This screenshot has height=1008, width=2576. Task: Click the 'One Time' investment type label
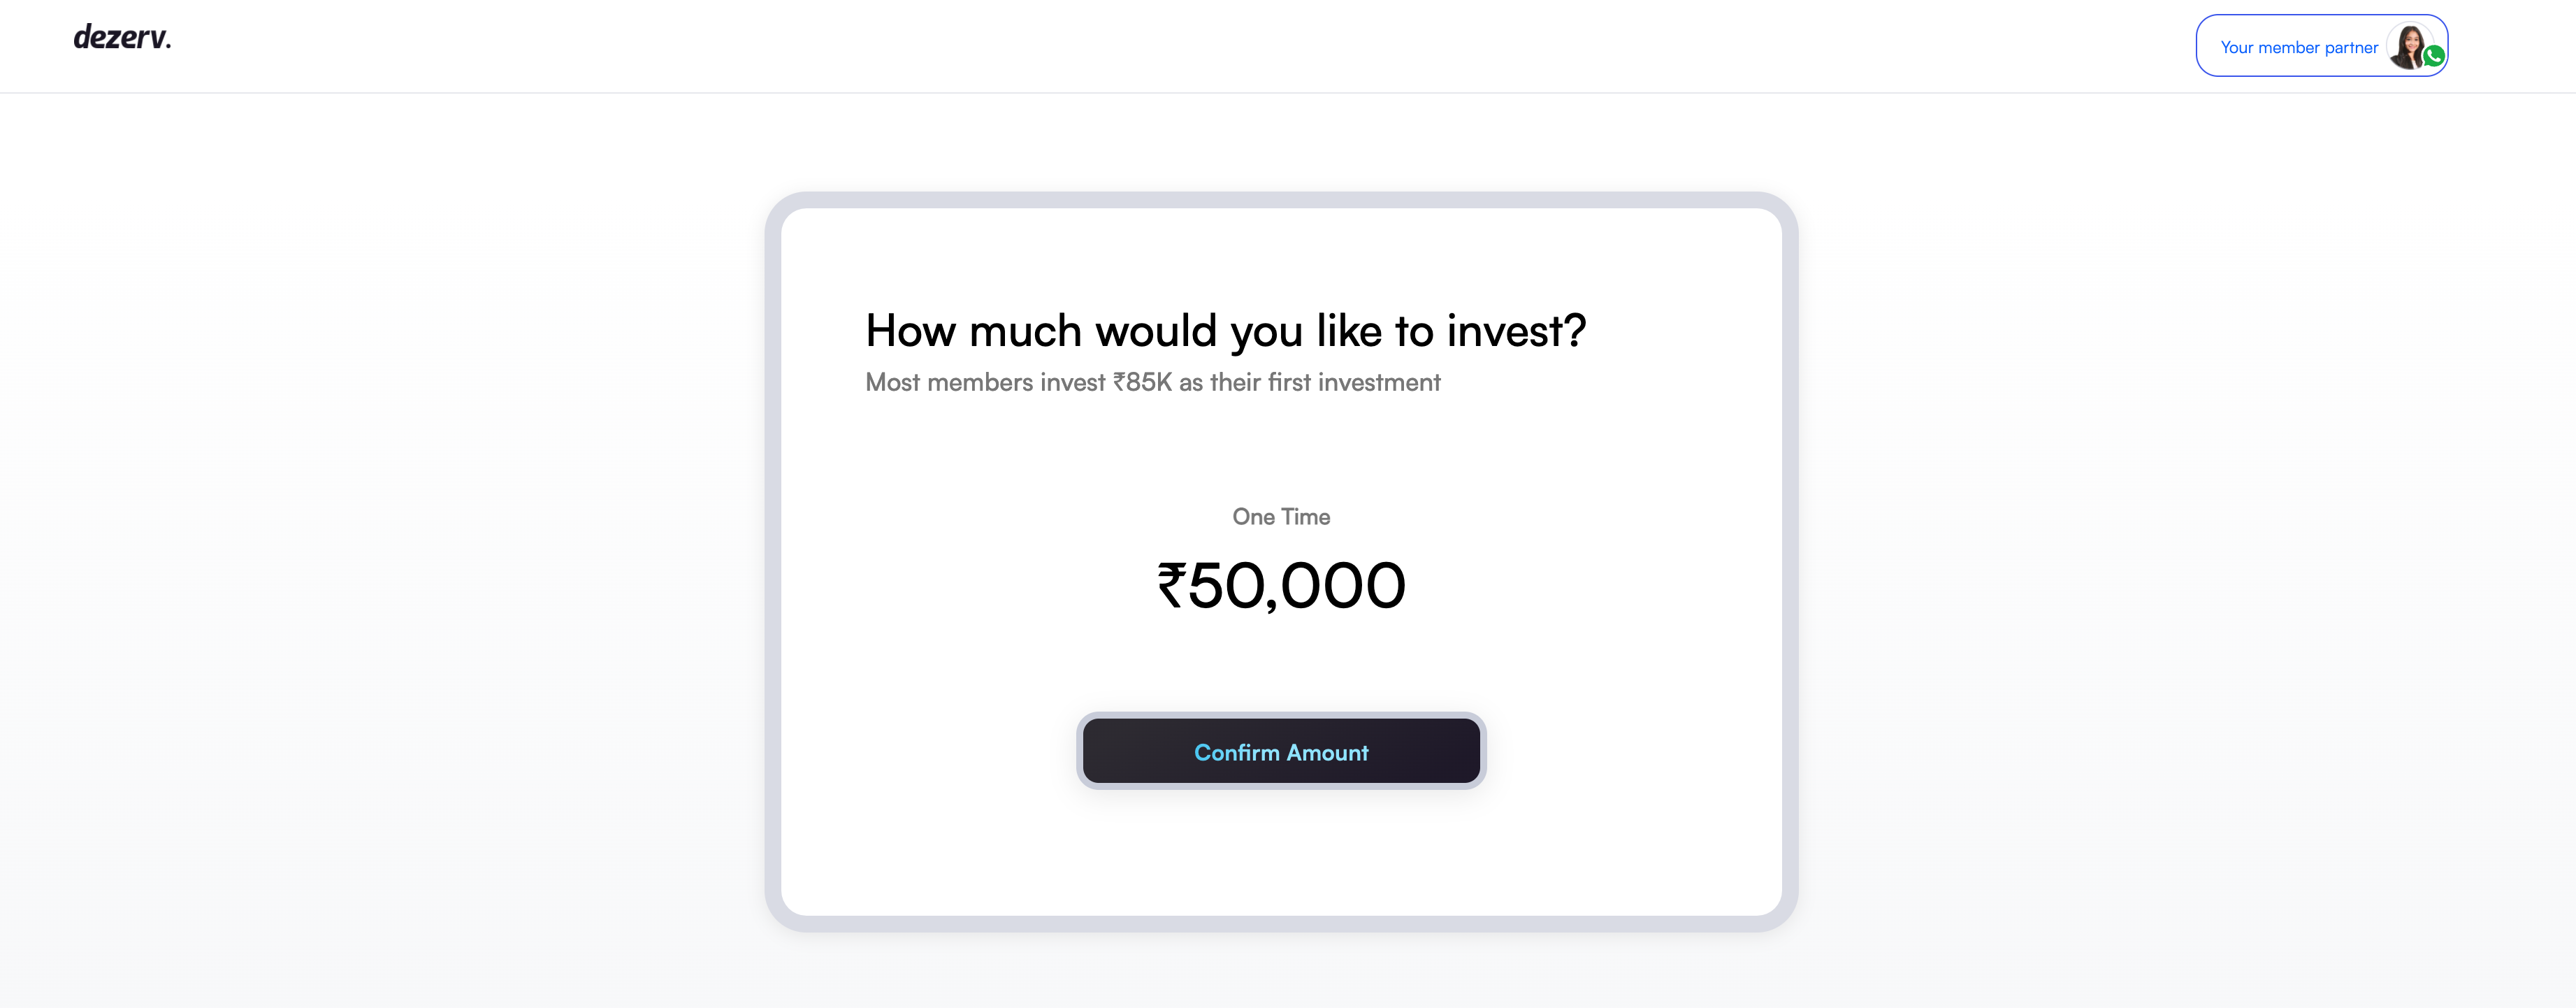point(1281,517)
